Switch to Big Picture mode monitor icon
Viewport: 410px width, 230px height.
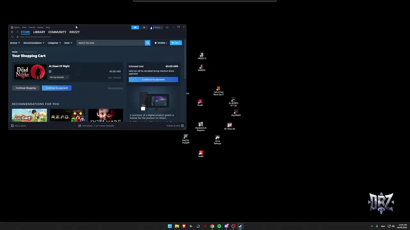[167, 27]
